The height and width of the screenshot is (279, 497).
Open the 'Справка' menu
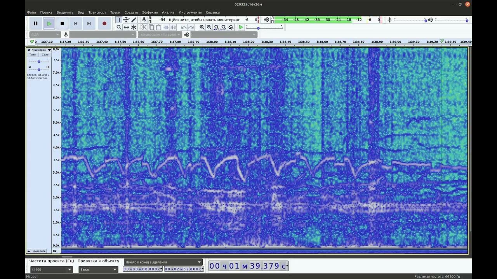click(x=213, y=12)
